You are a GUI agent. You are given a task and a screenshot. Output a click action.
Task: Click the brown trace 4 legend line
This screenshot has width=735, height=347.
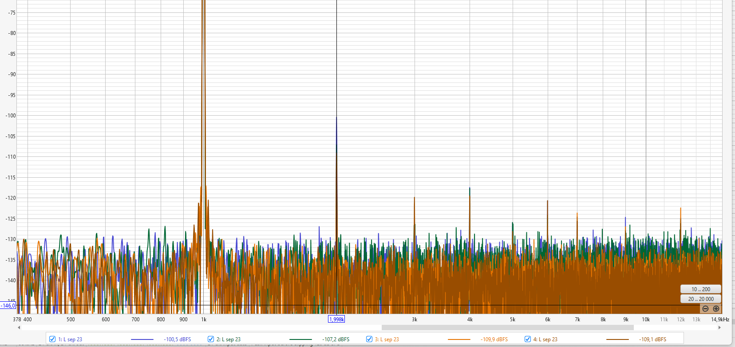coord(618,339)
